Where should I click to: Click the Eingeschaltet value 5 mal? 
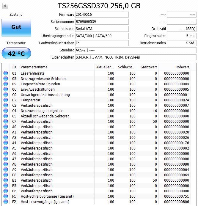[x=182, y=36]
